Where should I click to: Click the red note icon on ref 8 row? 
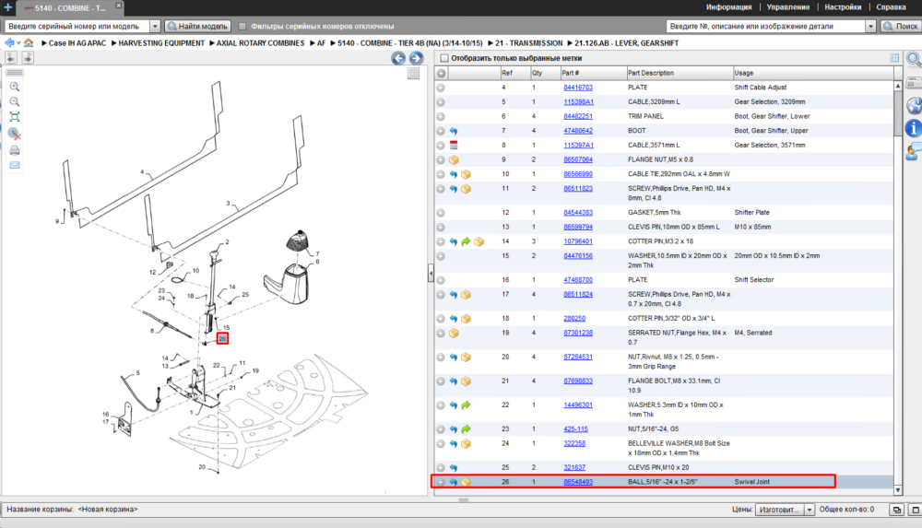(x=454, y=146)
